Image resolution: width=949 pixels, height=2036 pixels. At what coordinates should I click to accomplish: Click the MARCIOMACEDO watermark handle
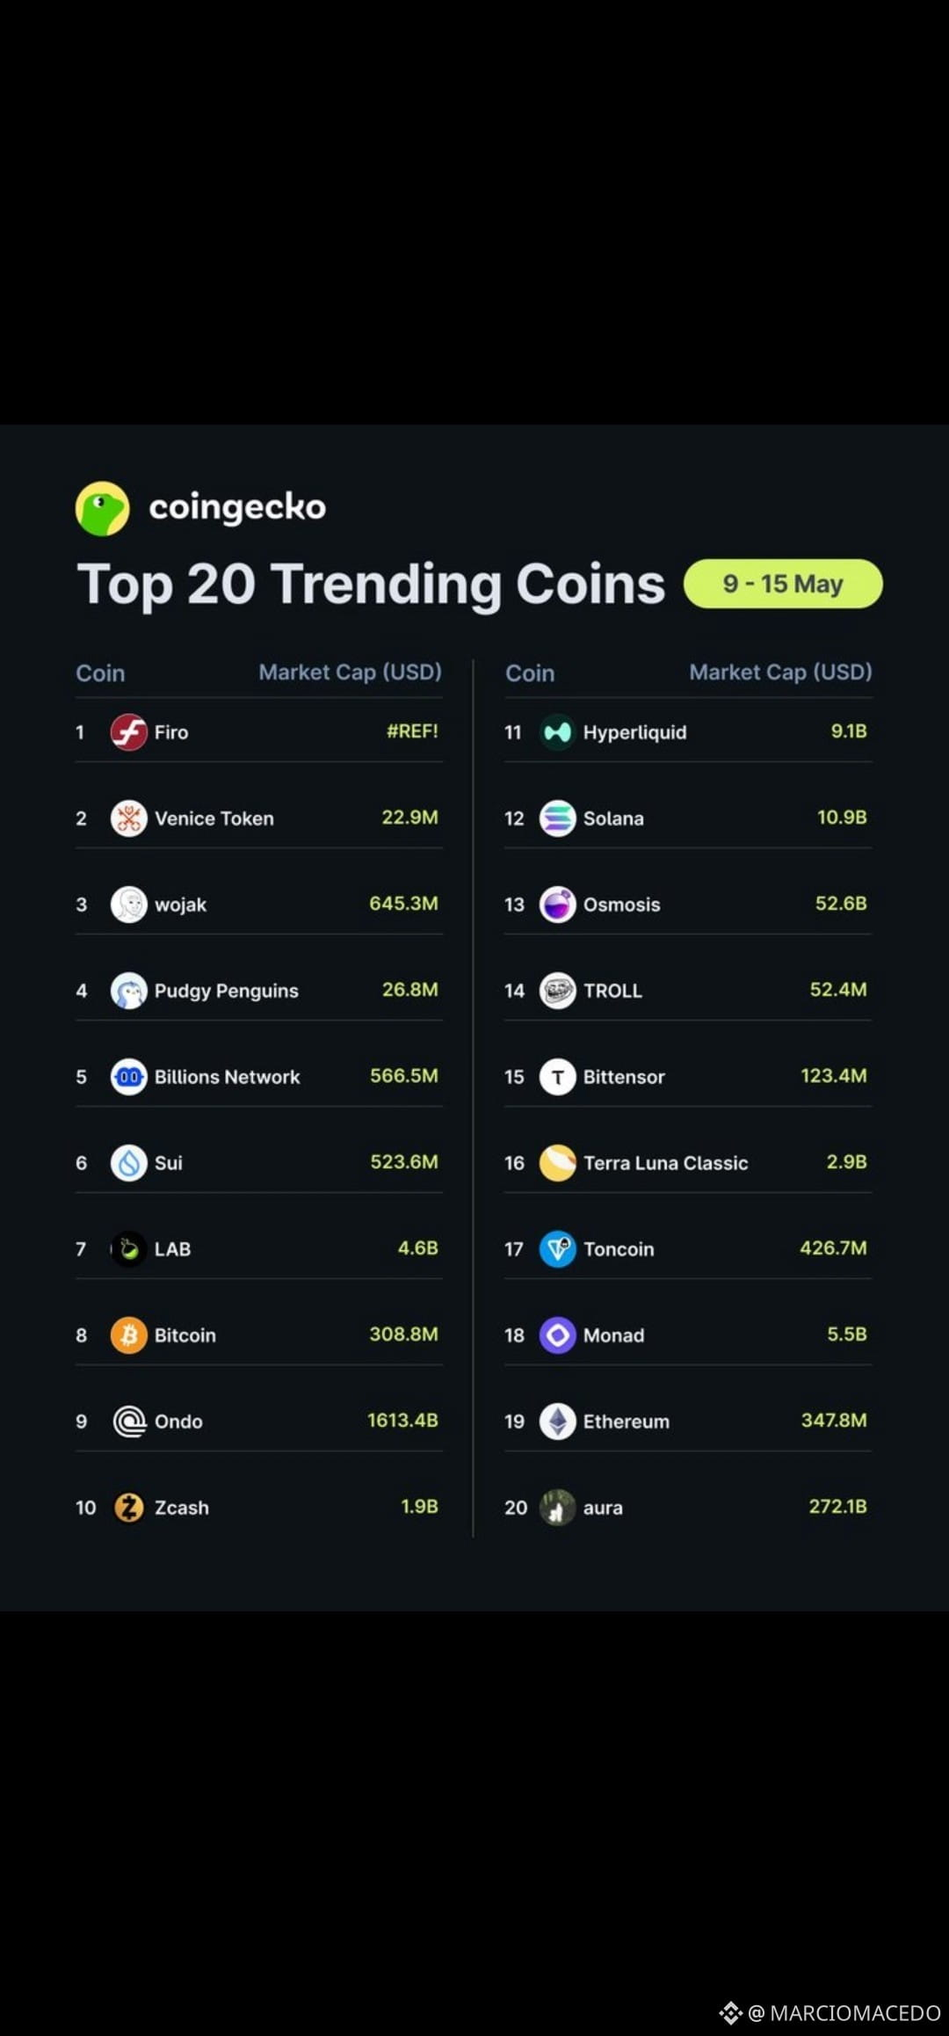(844, 2013)
